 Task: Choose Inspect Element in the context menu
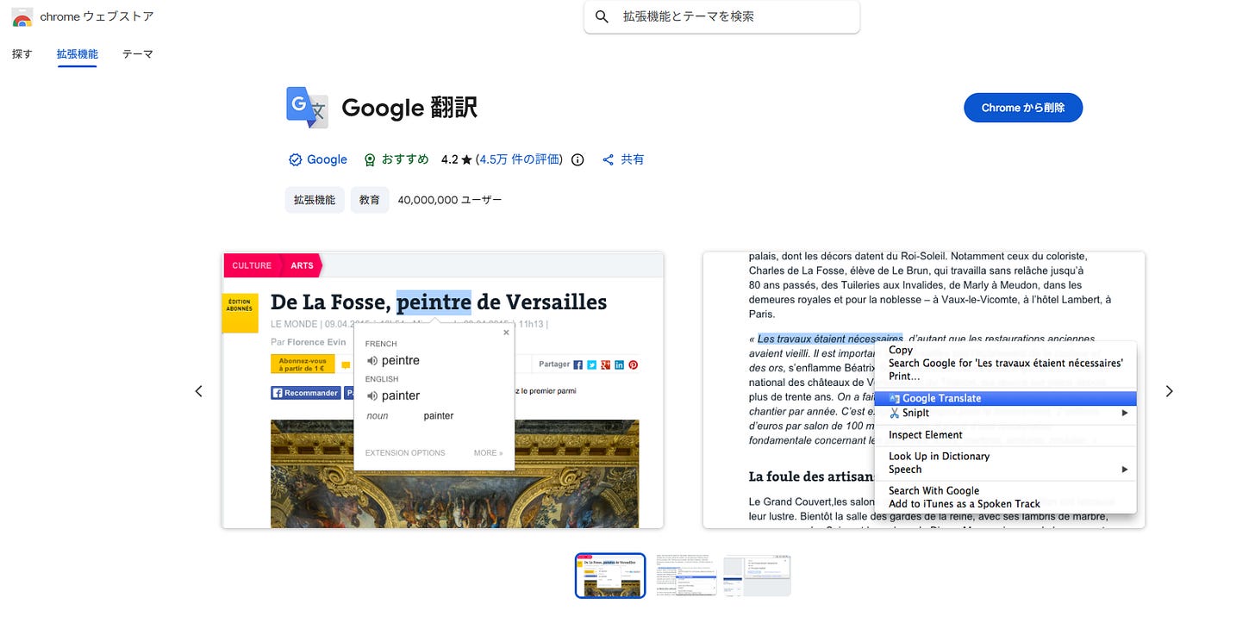pos(926,435)
